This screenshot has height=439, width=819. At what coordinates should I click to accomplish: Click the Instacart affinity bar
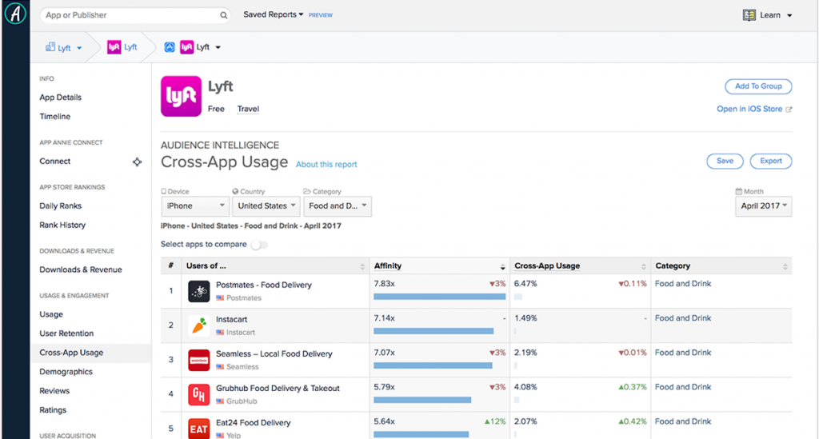point(433,331)
